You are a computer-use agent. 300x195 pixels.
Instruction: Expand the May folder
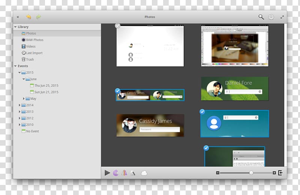click(x=24, y=99)
